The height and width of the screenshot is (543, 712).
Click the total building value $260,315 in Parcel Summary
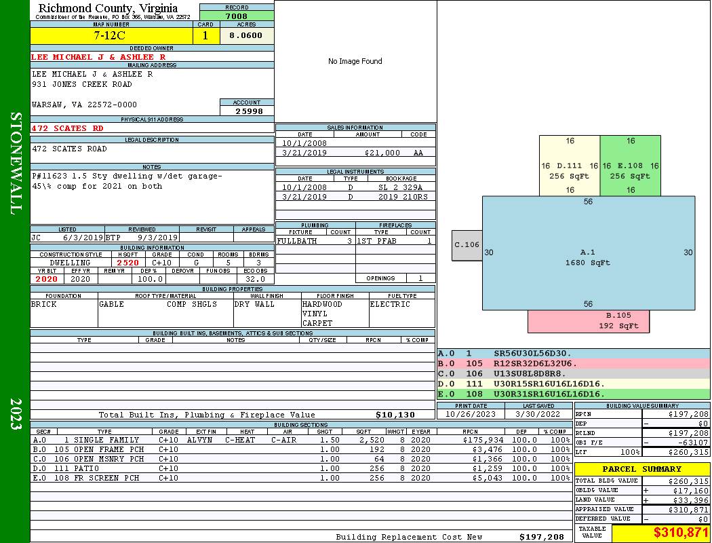coord(688,481)
